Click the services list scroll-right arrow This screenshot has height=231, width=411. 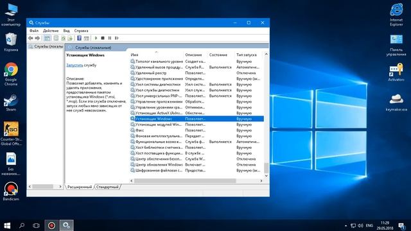tap(261, 181)
